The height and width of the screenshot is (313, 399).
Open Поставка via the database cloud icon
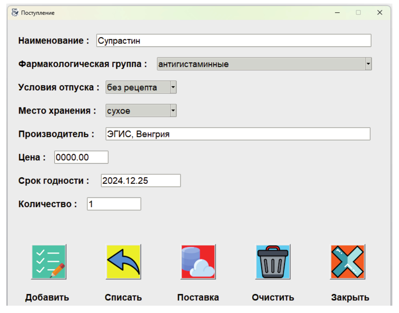(198, 261)
